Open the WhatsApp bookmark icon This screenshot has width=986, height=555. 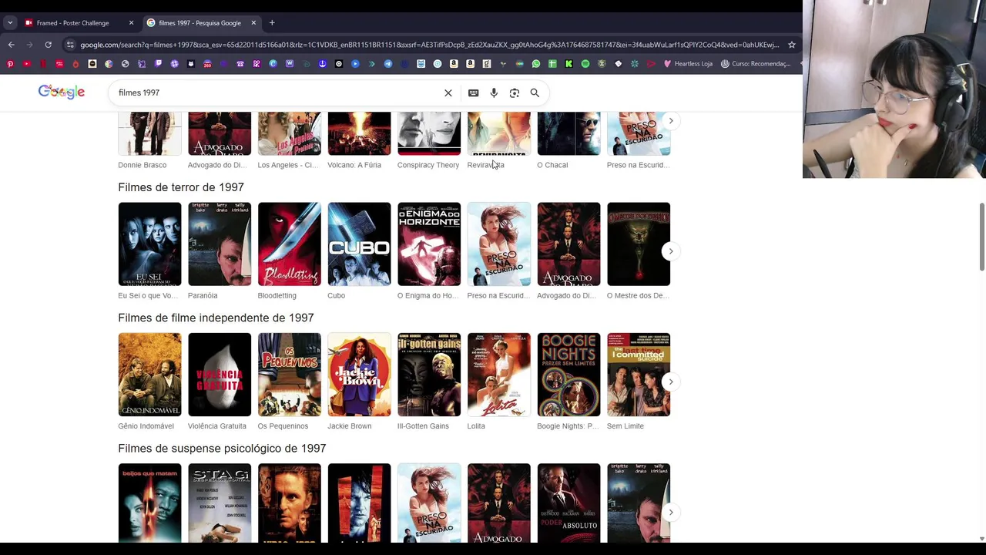pyautogui.click(x=536, y=64)
